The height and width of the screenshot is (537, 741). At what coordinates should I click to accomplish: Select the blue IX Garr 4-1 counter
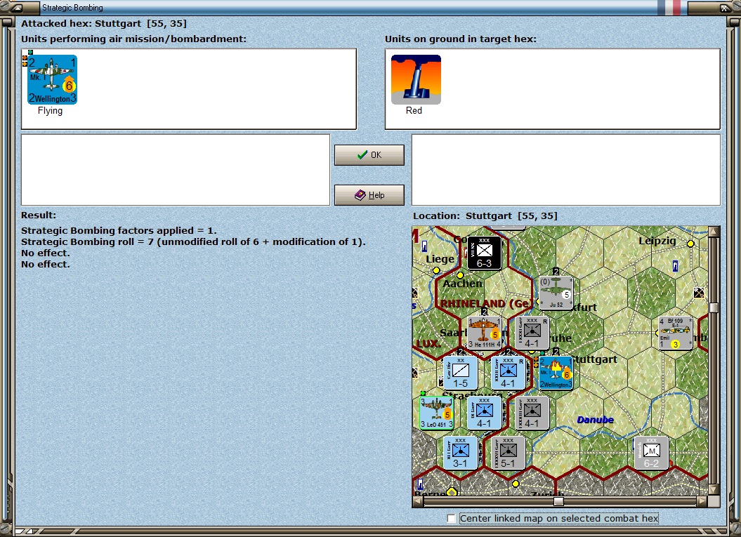pos(484,413)
